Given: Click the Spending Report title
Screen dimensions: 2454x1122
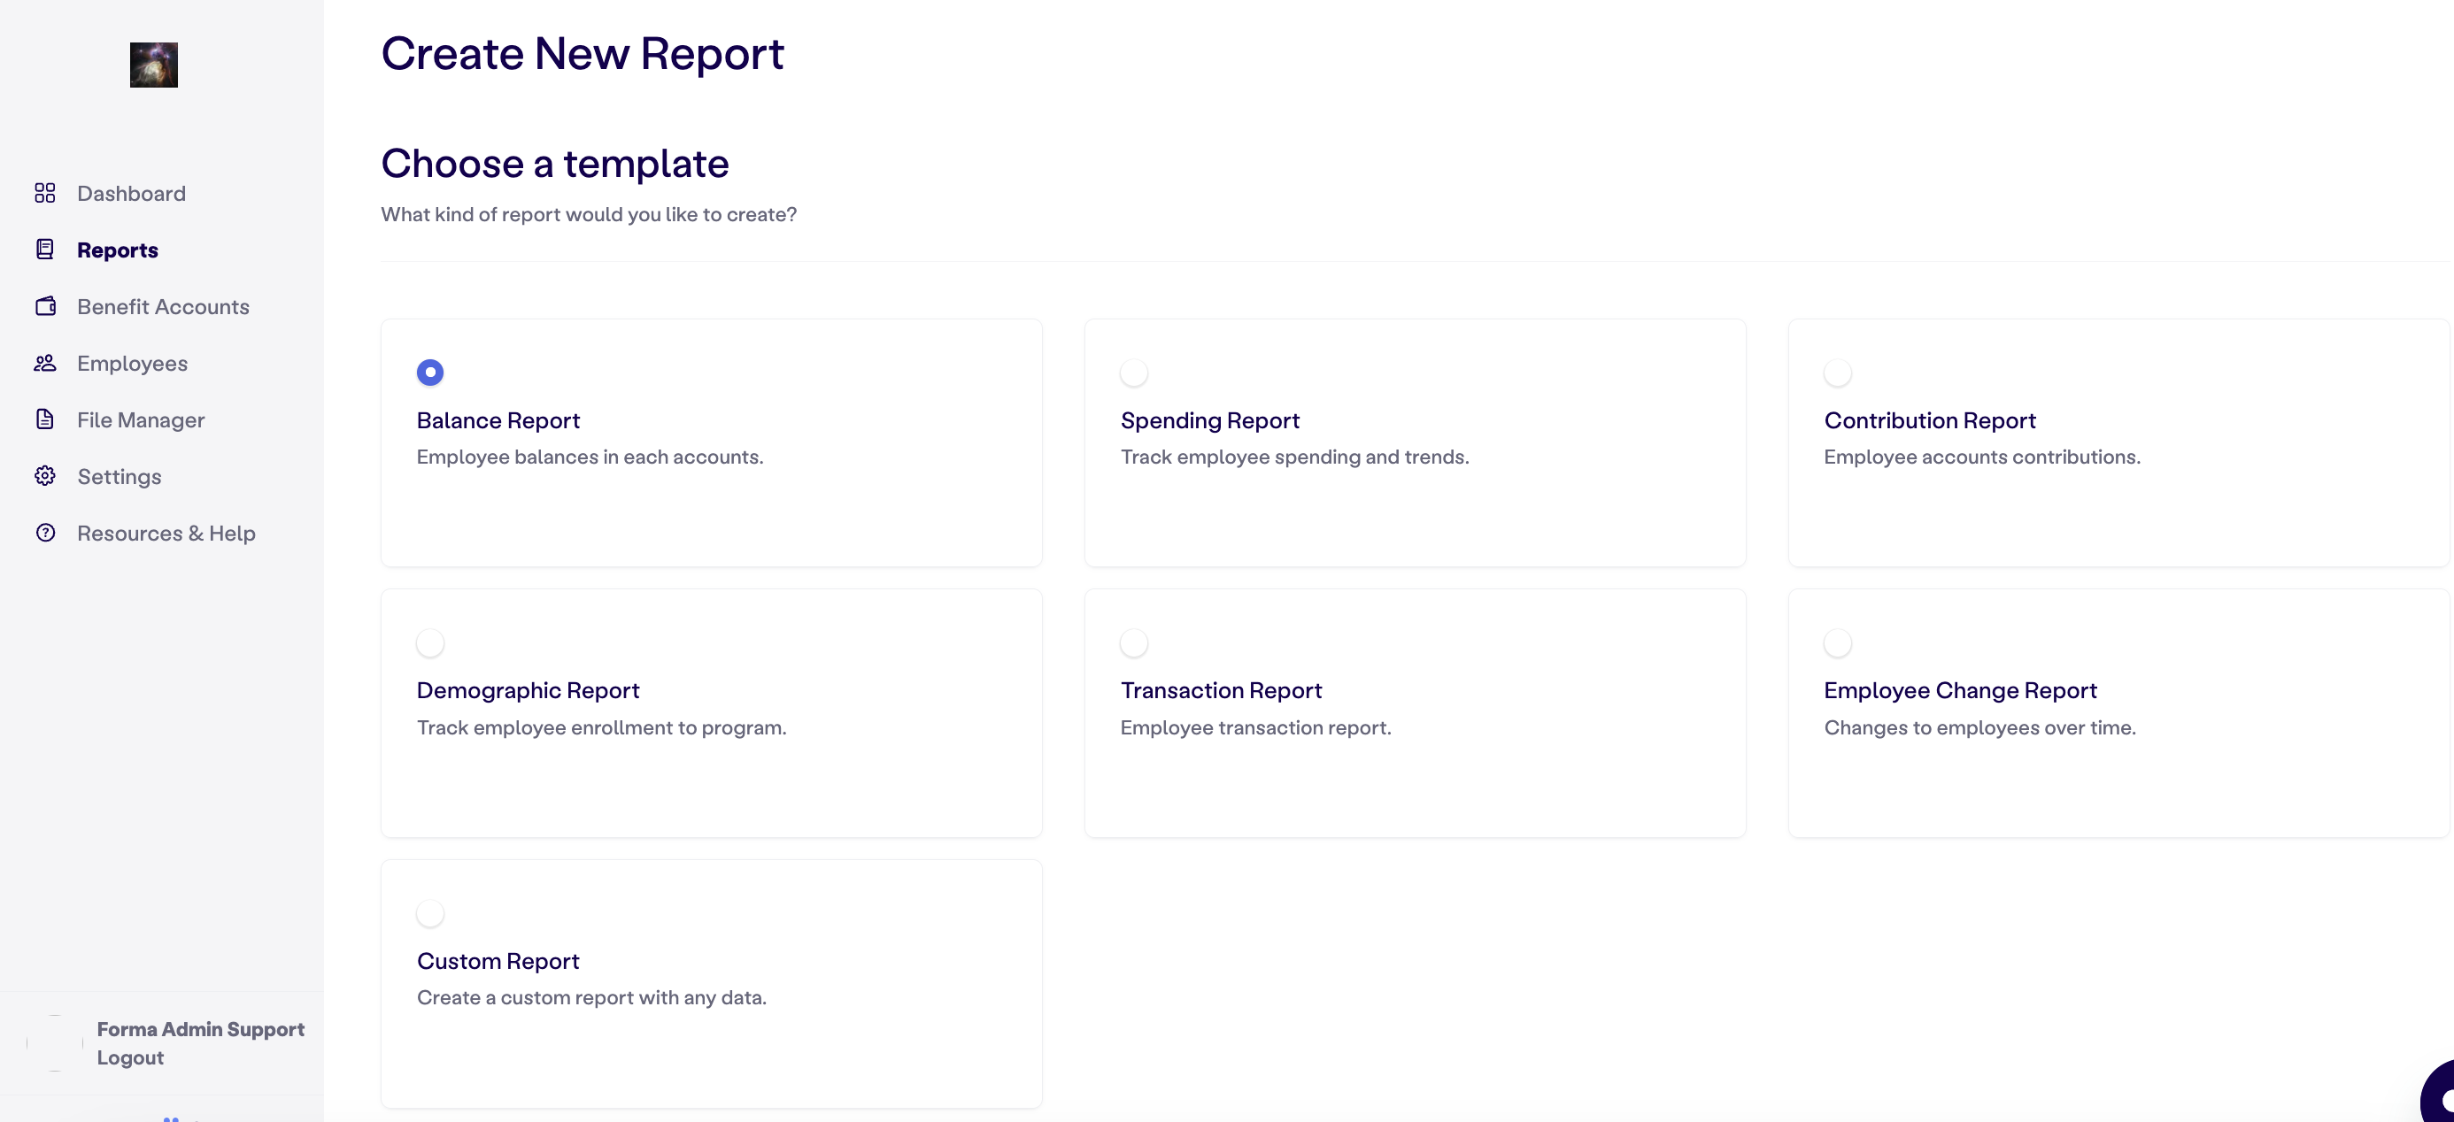Looking at the screenshot, I should (x=1210, y=420).
